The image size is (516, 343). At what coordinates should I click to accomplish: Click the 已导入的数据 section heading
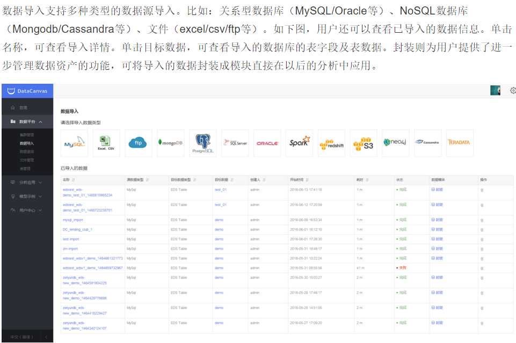click(x=74, y=169)
